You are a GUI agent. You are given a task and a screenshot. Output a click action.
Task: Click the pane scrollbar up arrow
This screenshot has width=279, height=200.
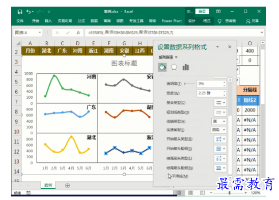[x=230, y=80]
